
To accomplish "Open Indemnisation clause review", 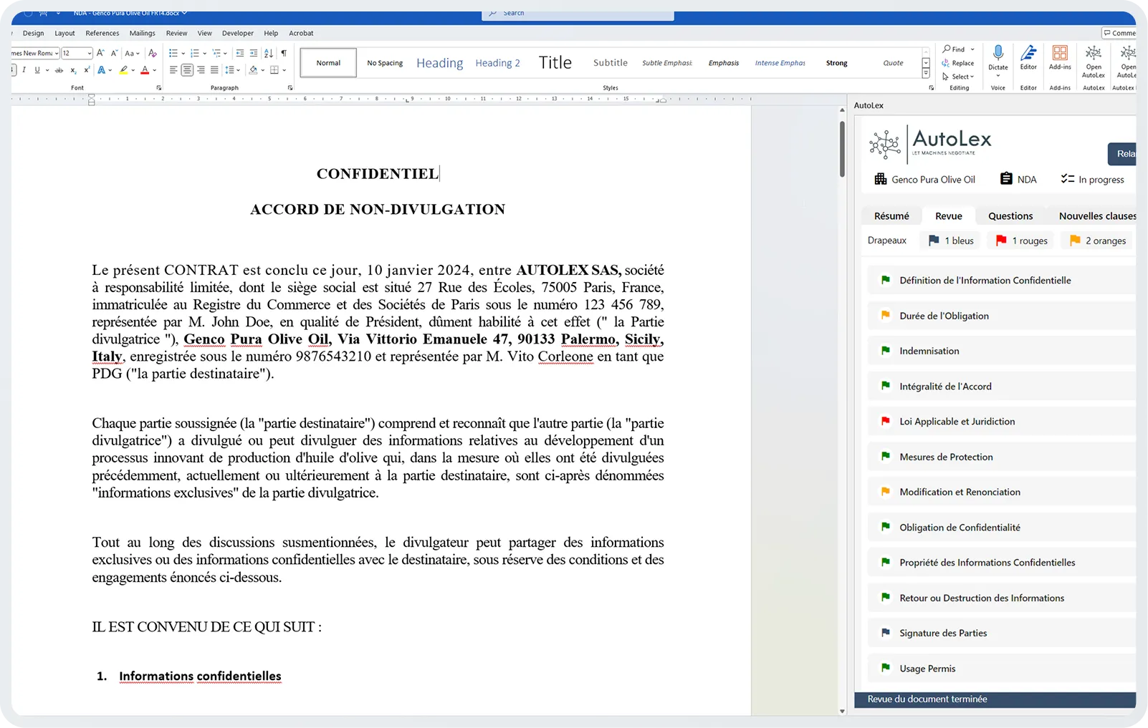I will 1001,351.
